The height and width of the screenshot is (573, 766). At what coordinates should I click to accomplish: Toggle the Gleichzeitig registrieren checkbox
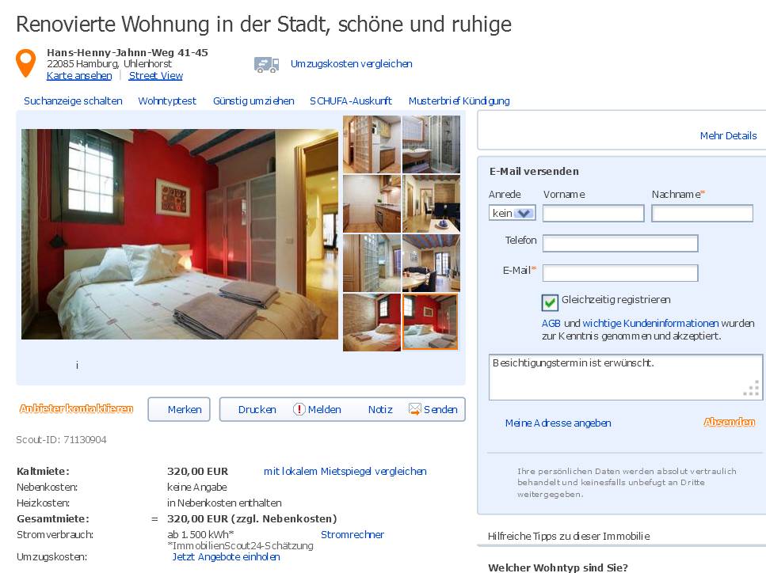point(550,302)
